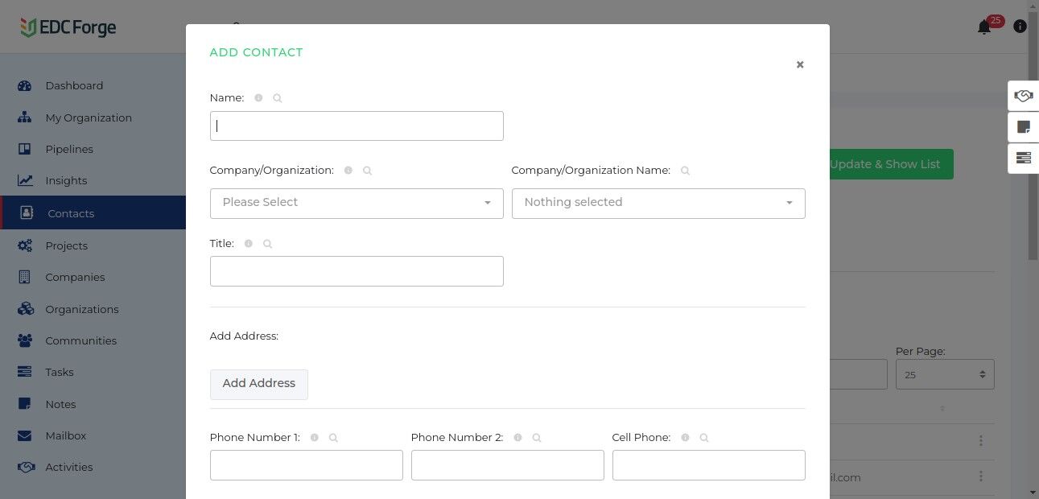This screenshot has height=499, width=1039.
Task: Select Mailbox in the sidebar
Action: click(65, 436)
